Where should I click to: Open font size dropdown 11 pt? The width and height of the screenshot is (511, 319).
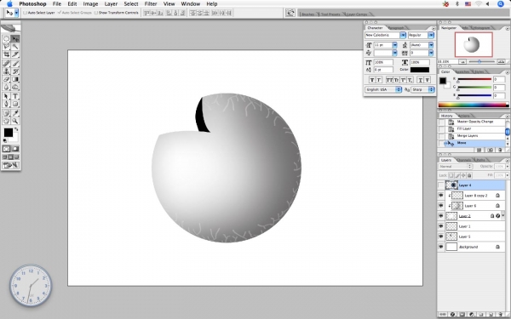click(x=394, y=45)
